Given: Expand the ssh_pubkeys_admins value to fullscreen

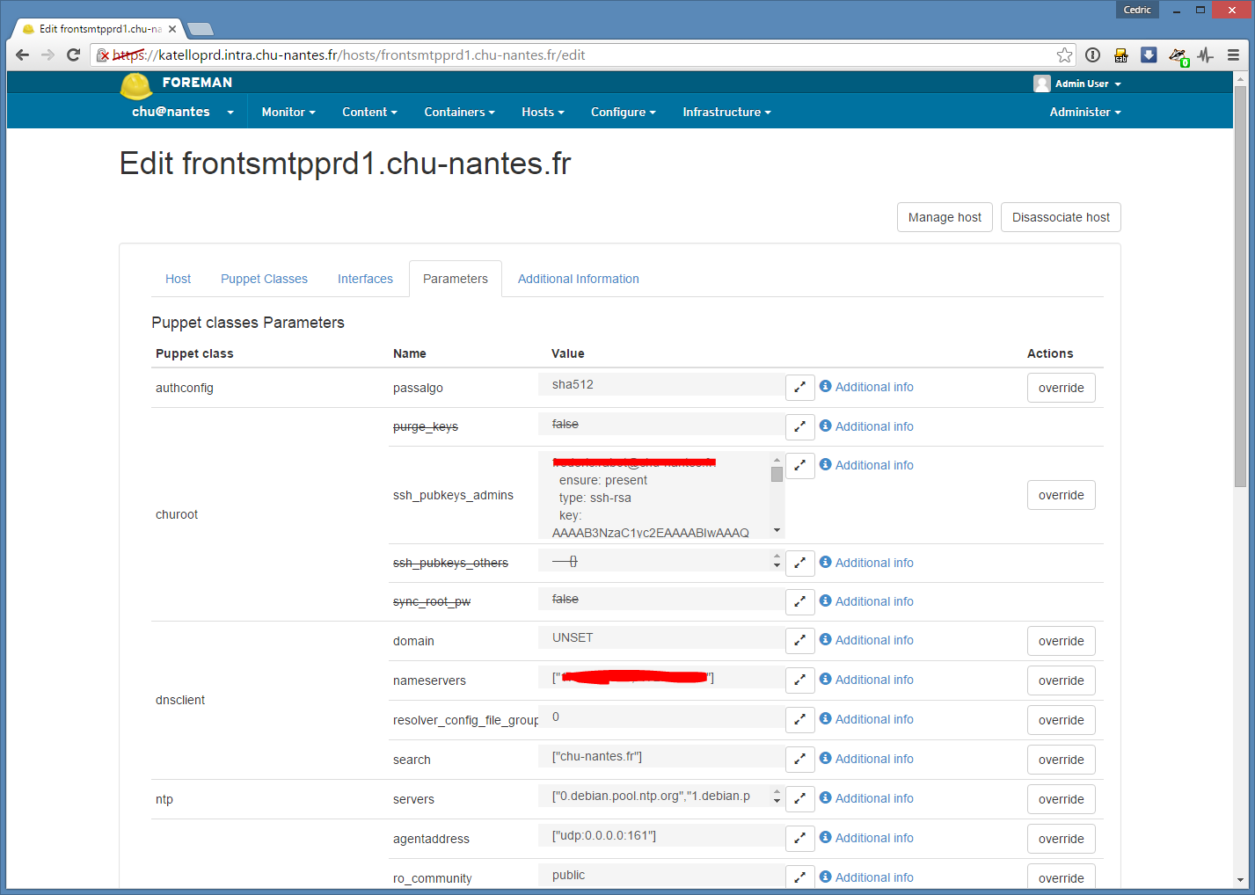Looking at the screenshot, I should pyautogui.click(x=799, y=465).
